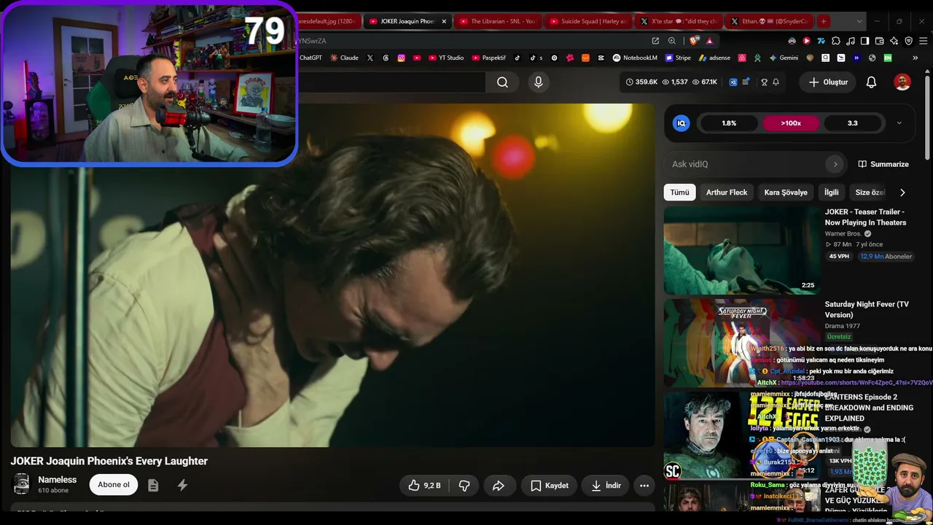Click the Abone ol subscribe button

coord(114,485)
